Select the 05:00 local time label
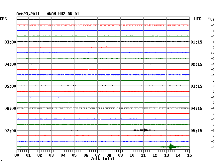Image resolution: width=216 pixels, height=164 pixels. [x=10, y=86]
